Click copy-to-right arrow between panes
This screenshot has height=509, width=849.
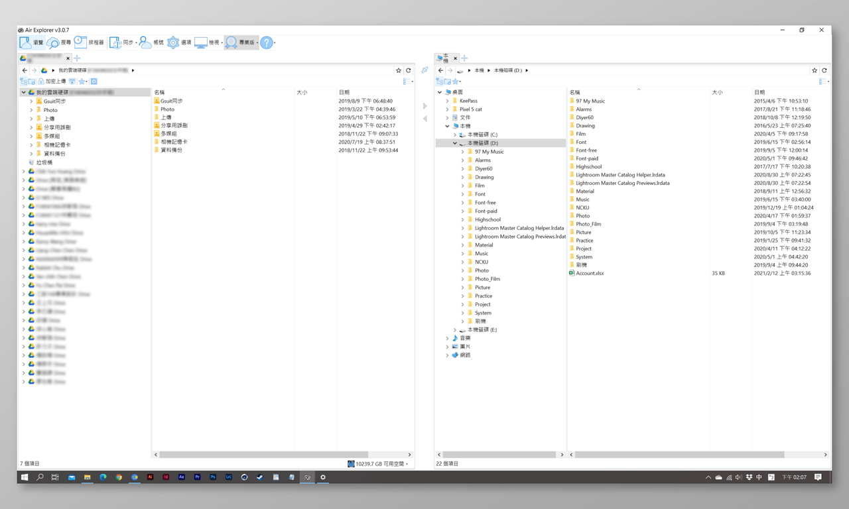424,106
